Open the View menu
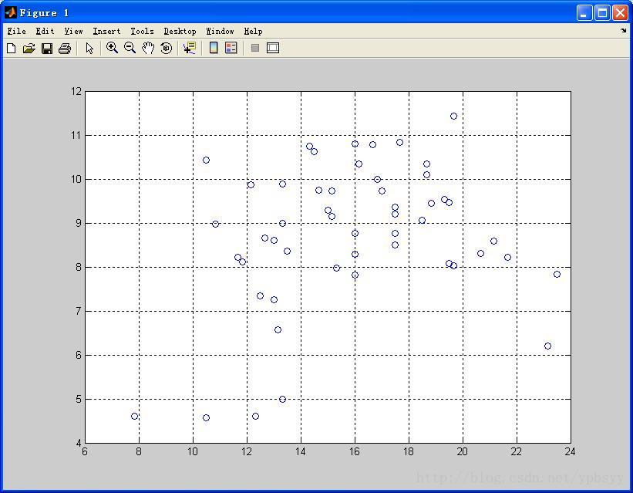This screenshot has width=633, height=493. click(73, 31)
